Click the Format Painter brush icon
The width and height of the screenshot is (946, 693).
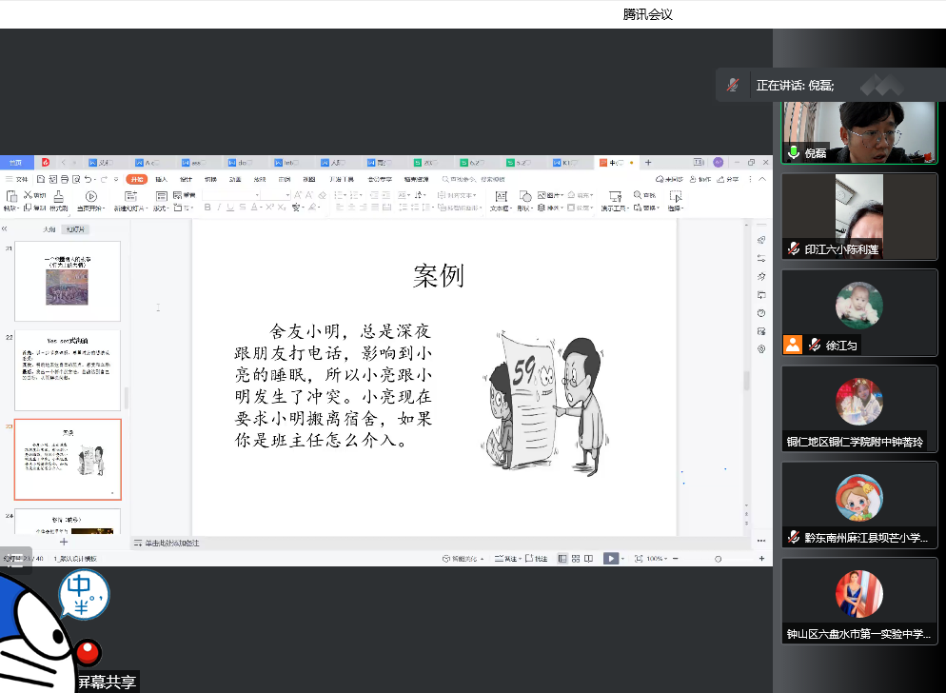58,196
